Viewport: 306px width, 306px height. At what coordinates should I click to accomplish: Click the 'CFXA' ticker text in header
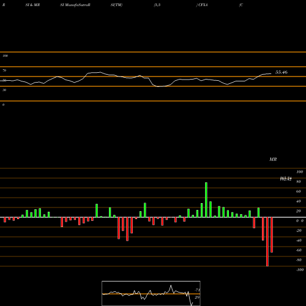pyautogui.click(x=203, y=5)
